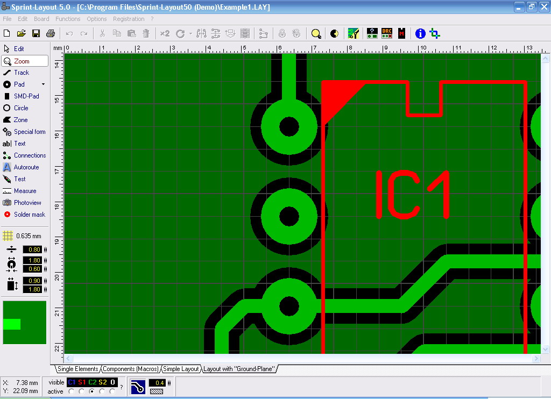This screenshot has height=399, width=551.
Task: Click the ground-plane track icon in status bar
Action: click(138, 387)
